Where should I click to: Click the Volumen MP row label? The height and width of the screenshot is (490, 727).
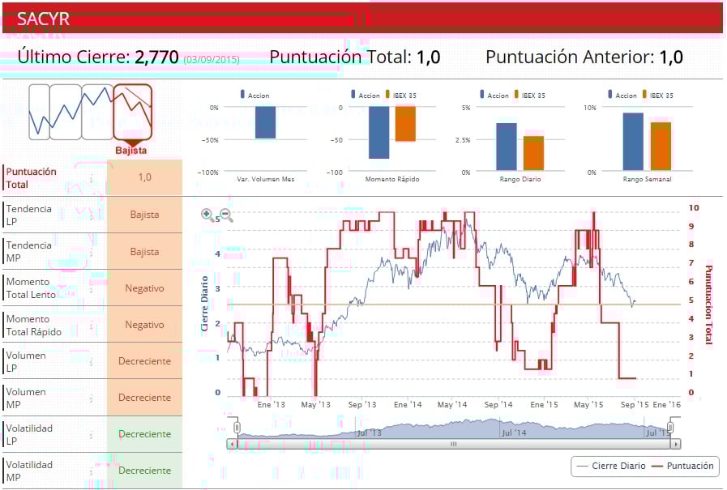click(x=26, y=398)
